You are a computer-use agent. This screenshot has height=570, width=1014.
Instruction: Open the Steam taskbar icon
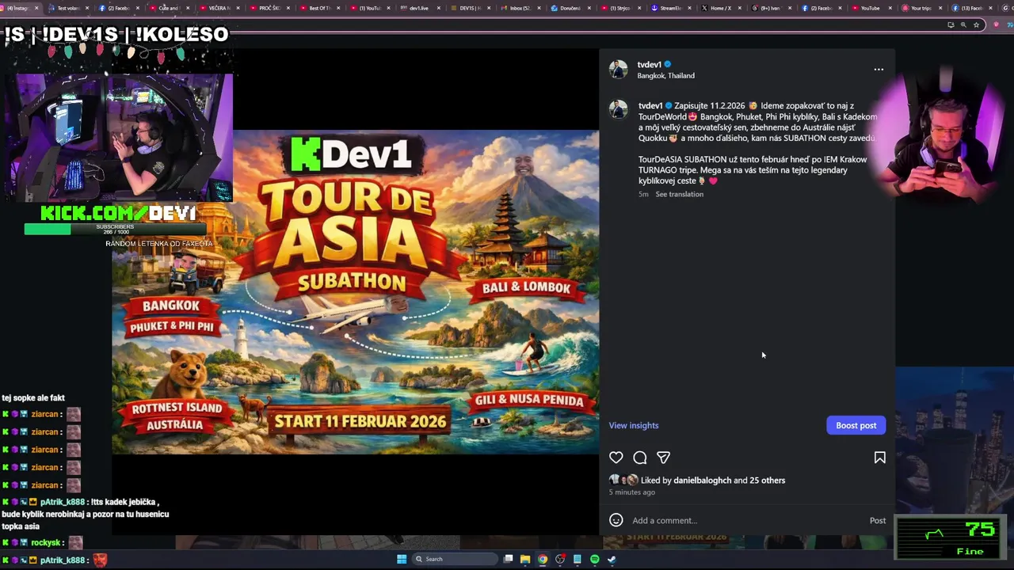(x=612, y=559)
